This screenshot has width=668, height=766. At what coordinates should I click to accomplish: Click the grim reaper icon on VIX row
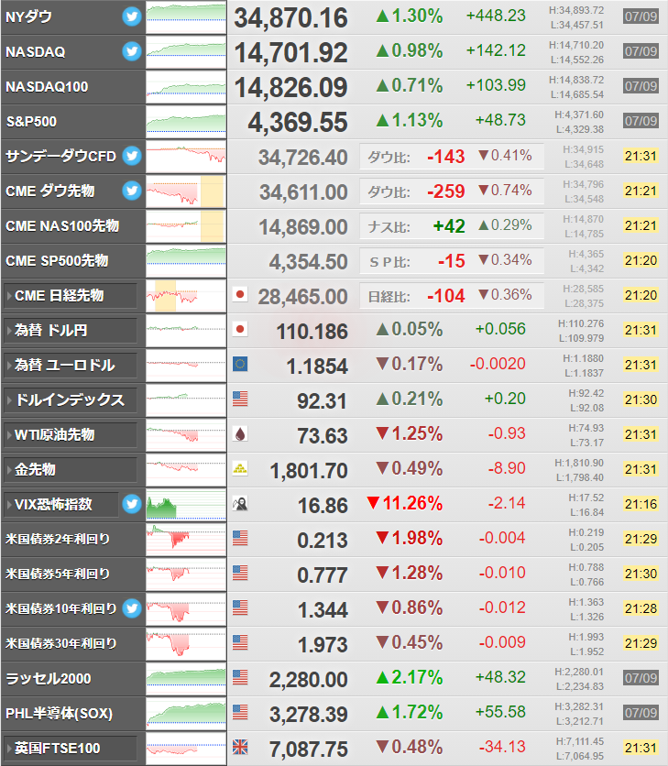(x=240, y=504)
